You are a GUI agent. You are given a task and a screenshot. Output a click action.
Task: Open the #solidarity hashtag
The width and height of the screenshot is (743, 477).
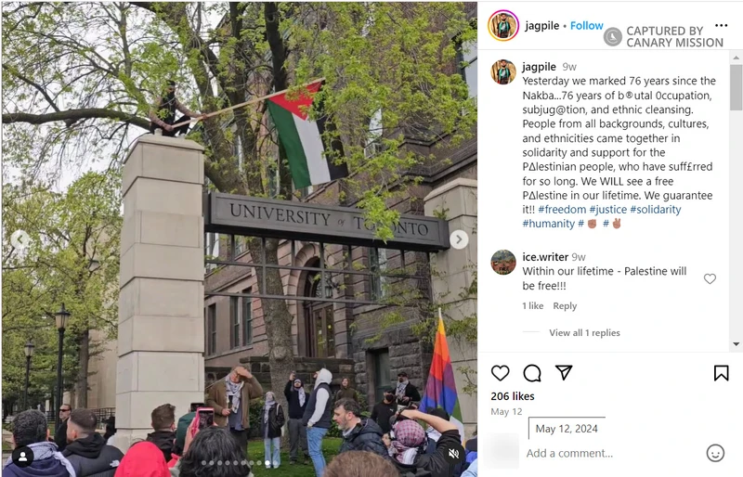click(x=656, y=210)
